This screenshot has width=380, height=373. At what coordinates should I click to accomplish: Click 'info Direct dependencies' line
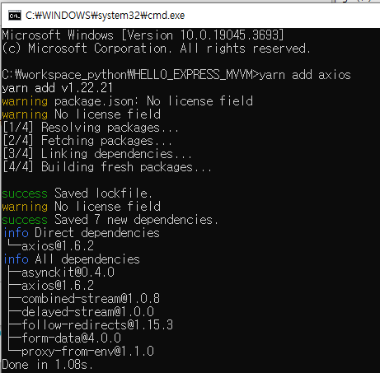click(x=82, y=233)
